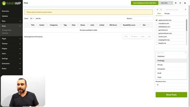
Task: Choose Published from status list
Action: click(x=171, y=56)
